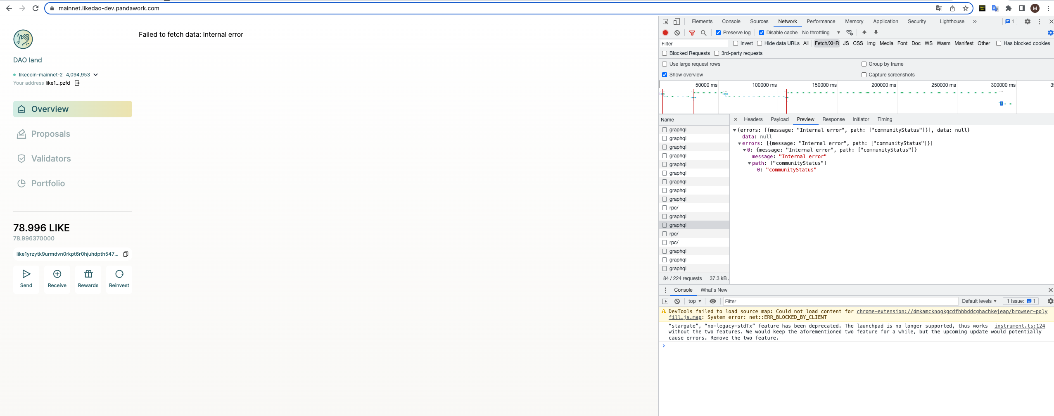Enable Group by frame

[864, 64]
